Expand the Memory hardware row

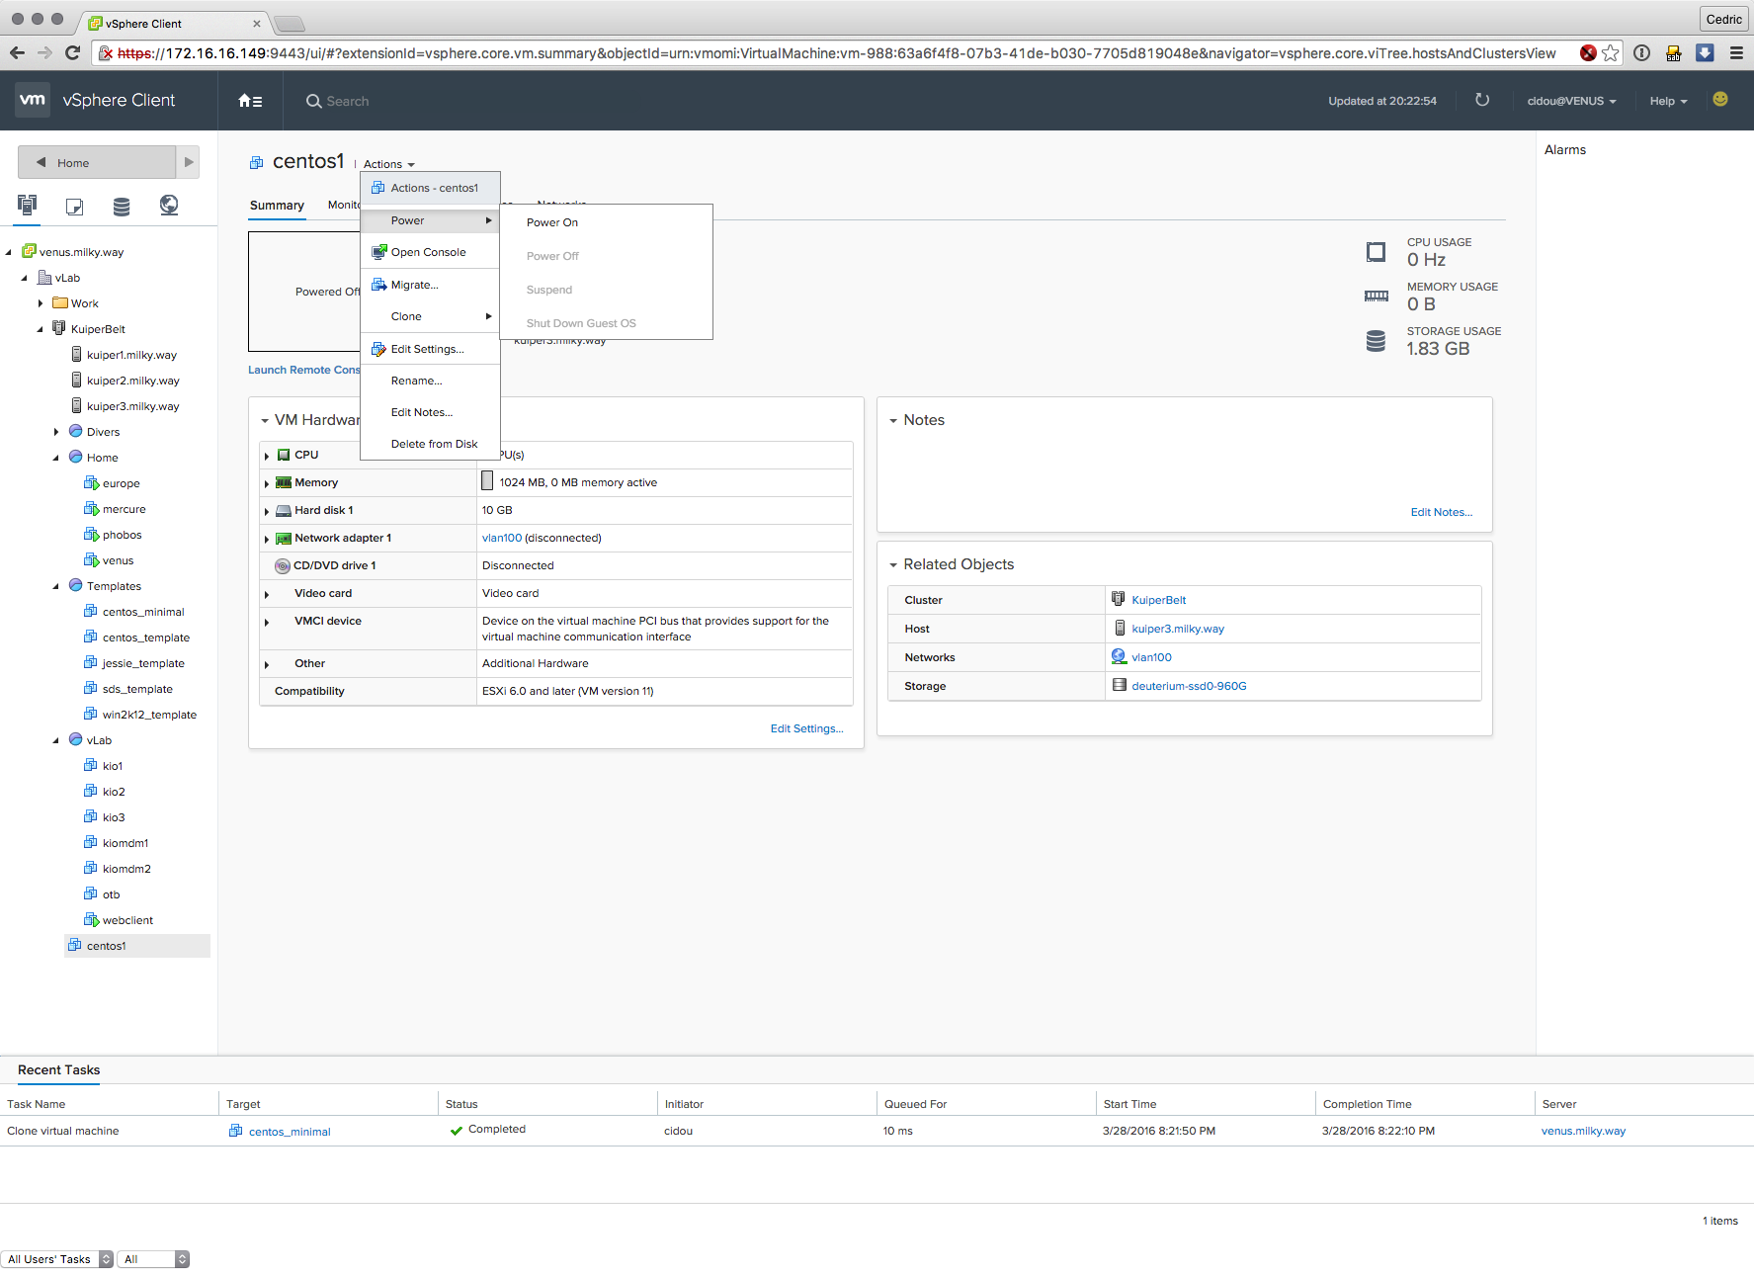point(267,483)
